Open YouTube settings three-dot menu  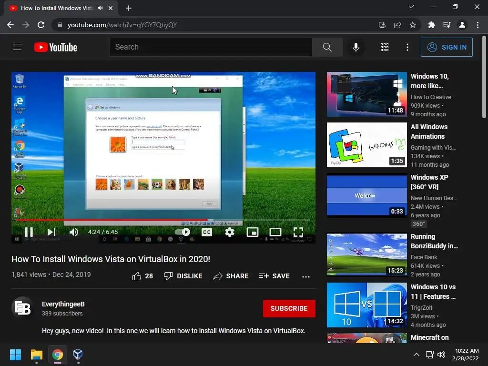pyautogui.click(x=407, y=47)
